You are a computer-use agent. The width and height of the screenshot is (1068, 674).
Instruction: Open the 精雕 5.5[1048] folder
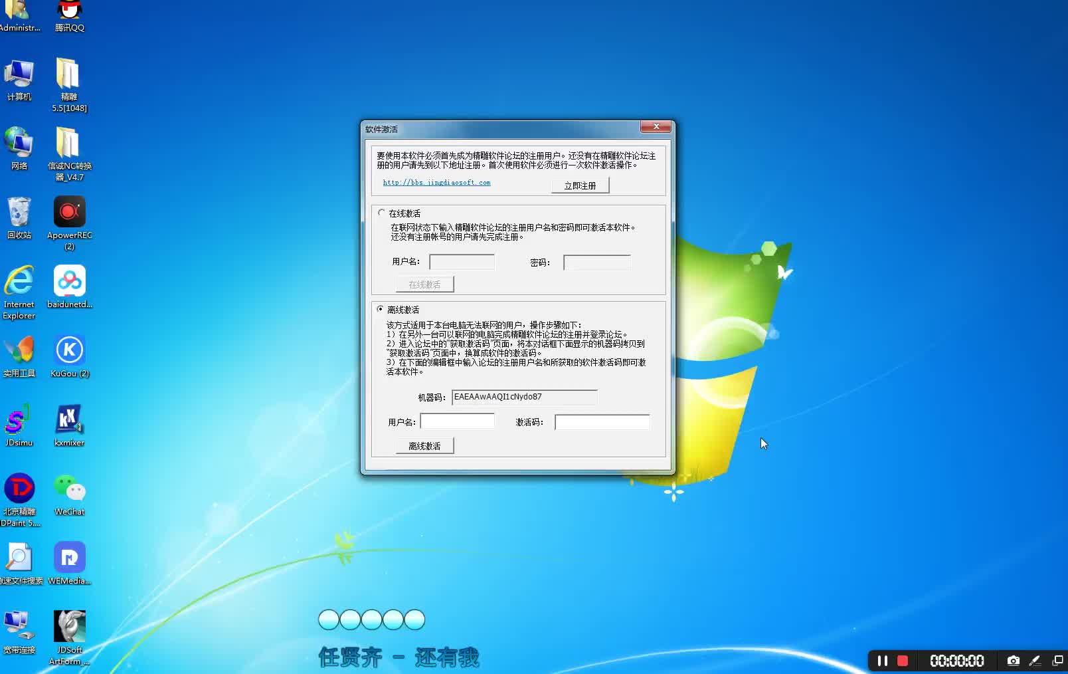click(x=69, y=84)
